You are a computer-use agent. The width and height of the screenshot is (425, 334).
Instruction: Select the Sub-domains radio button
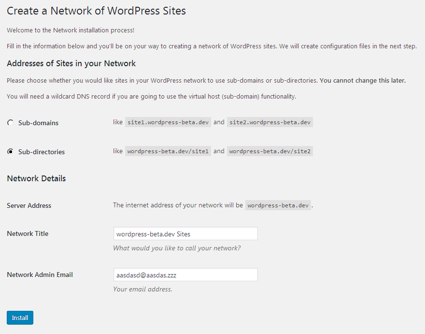click(x=10, y=123)
